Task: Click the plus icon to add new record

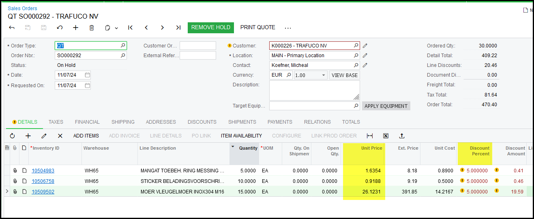Action: [x=75, y=28]
